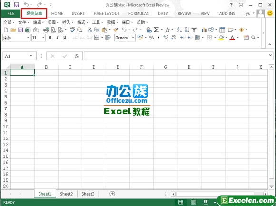Switch to Page Break Preview in status bar

point(206,202)
